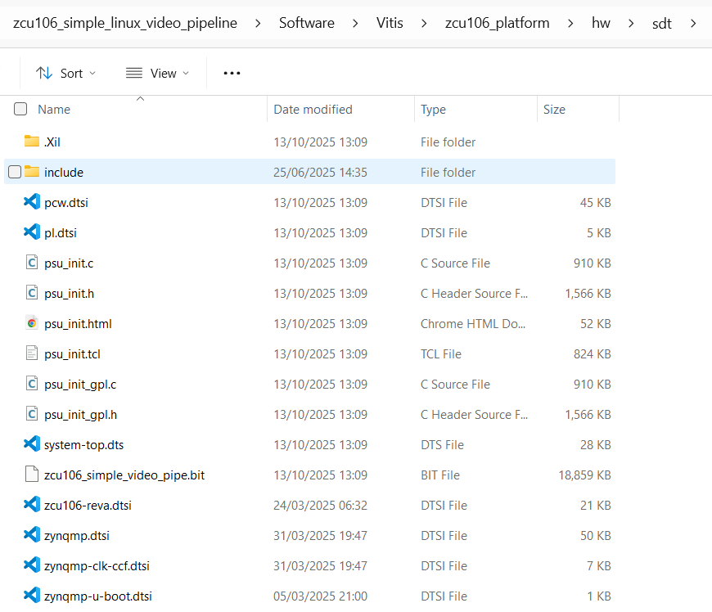Select the file name psu_init.tcl

(x=72, y=354)
